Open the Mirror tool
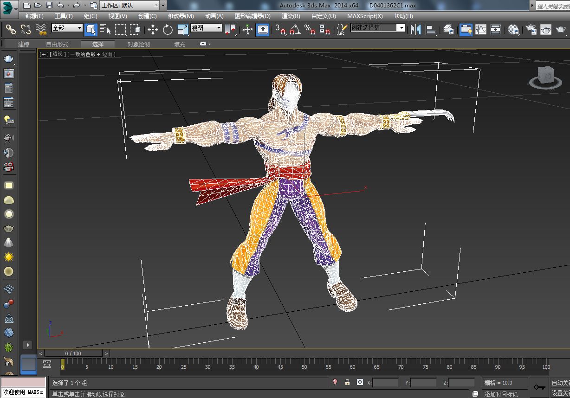 click(415, 30)
